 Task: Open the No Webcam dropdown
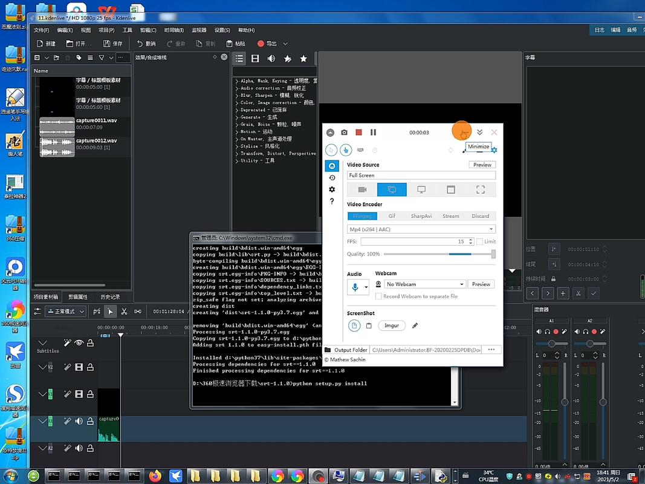(x=426, y=284)
